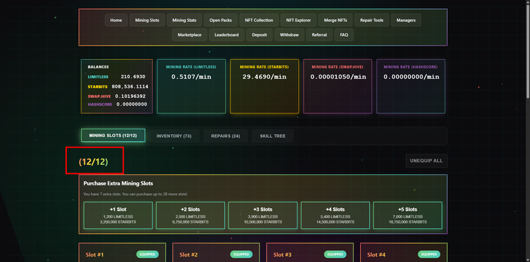530x262 pixels.
Task: Open the NFT Explorer
Action: [x=298, y=20]
